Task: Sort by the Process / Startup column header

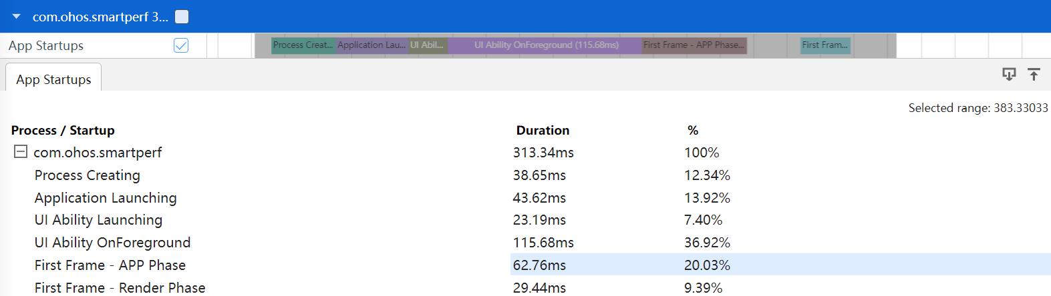Action: coord(63,130)
